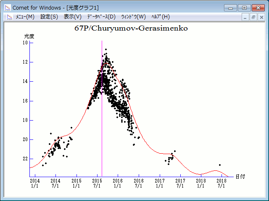Click magnitude 18 on the y-axis

point(25,120)
